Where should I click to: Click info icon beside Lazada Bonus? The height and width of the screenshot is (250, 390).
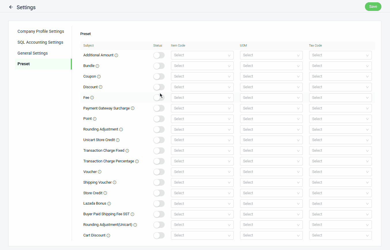click(109, 204)
